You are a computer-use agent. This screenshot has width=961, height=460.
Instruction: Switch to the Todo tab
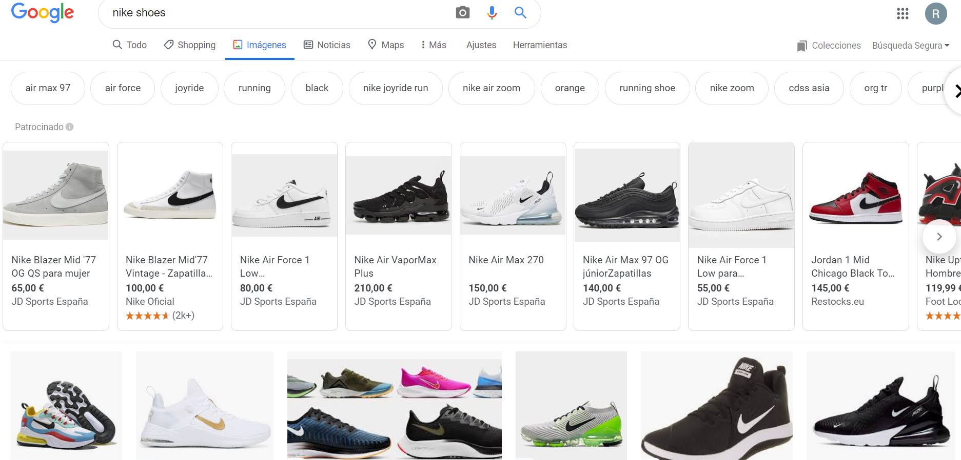pyautogui.click(x=130, y=45)
